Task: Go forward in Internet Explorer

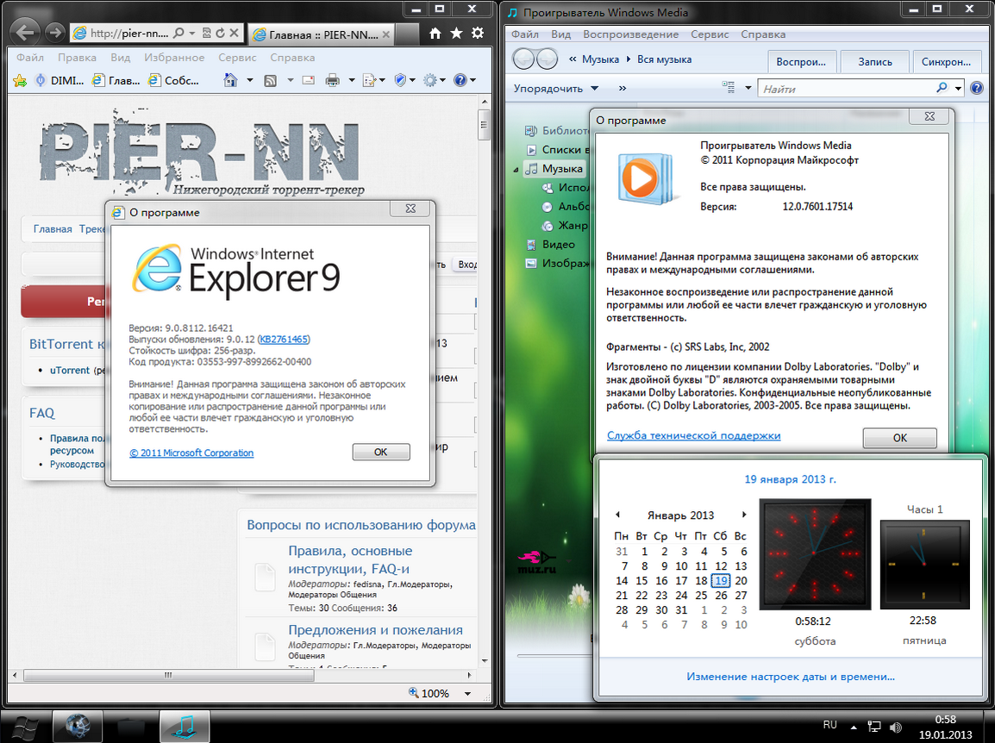Action: click(55, 33)
